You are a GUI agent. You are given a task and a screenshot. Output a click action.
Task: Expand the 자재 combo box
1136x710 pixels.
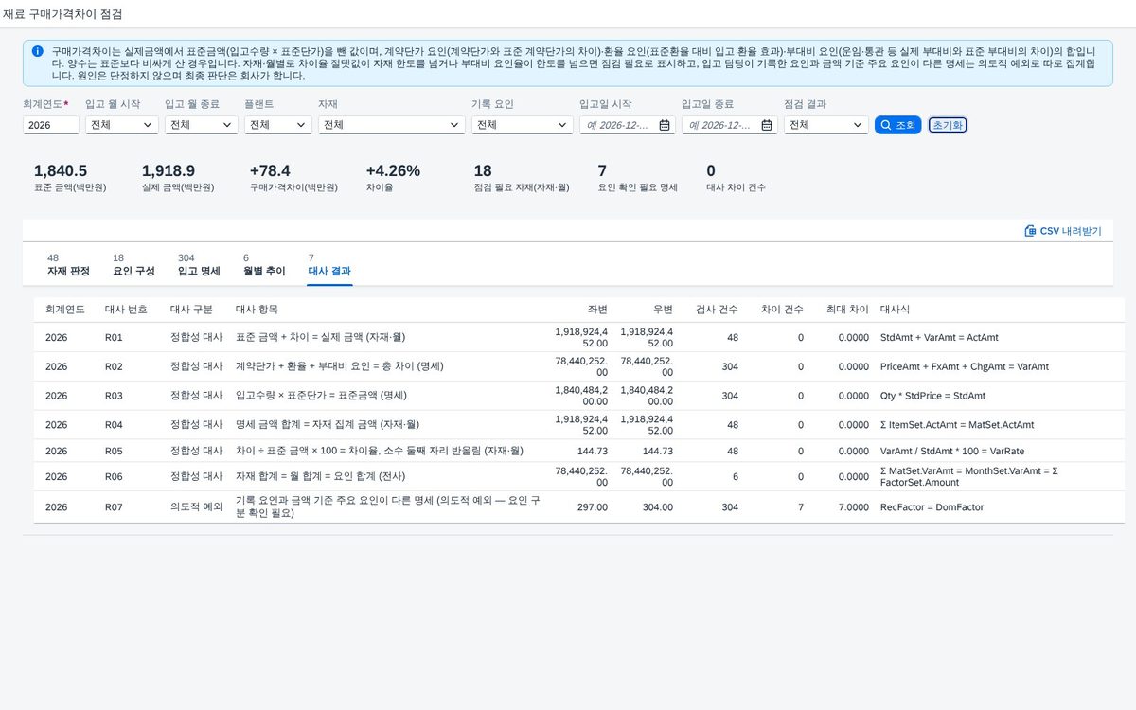pyautogui.click(x=455, y=125)
